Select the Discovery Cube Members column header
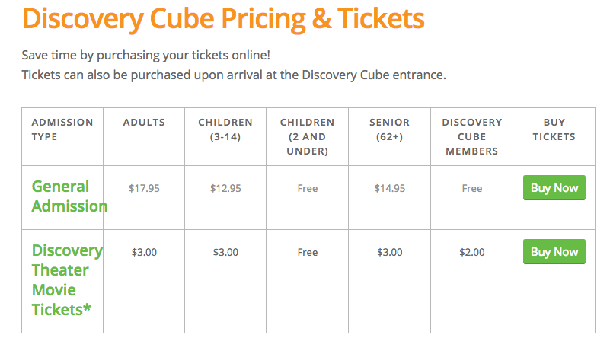Screen dimensions: 610x354 pos(472,136)
